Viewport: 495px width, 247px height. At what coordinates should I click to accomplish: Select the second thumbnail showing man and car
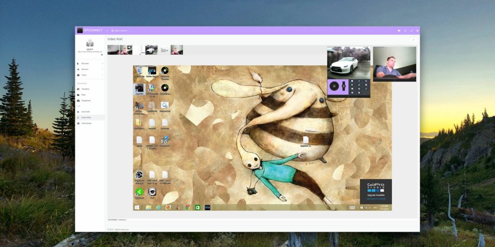point(126,50)
